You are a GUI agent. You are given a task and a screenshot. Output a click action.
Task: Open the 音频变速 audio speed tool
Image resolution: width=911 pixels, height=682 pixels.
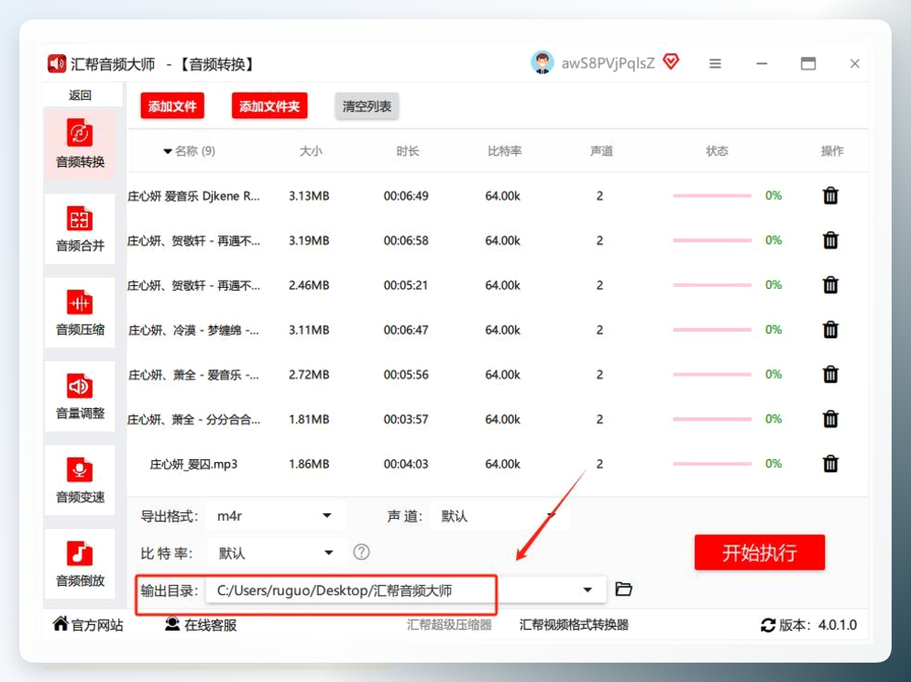tap(80, 480)
